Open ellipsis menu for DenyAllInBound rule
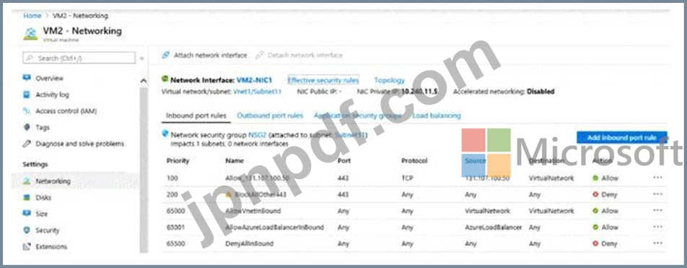The width and height of the screenshot is (687, 268). (x=657, y=243)
